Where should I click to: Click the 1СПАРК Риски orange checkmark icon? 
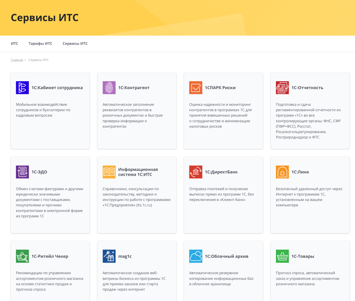(x=196, y=88)
